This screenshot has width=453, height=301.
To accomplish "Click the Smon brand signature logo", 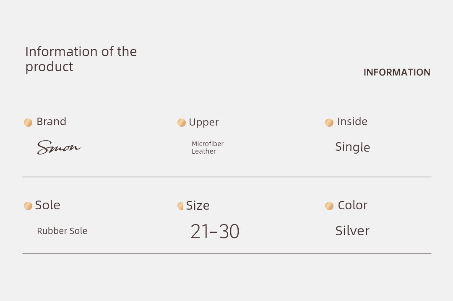I will click(x=59, y=147).
